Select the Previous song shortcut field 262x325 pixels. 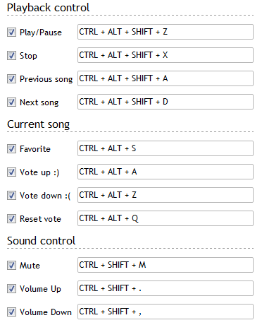coord(166,78)
